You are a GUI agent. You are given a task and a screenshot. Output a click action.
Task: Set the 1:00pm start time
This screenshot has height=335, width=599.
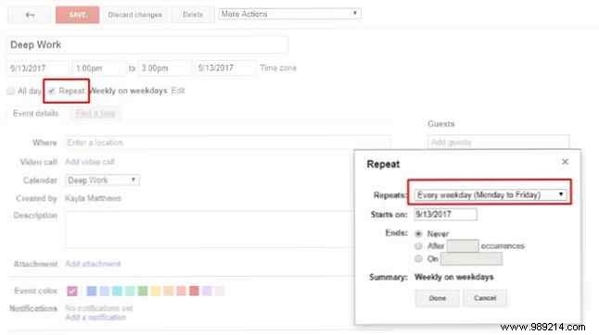pos(98,68)
